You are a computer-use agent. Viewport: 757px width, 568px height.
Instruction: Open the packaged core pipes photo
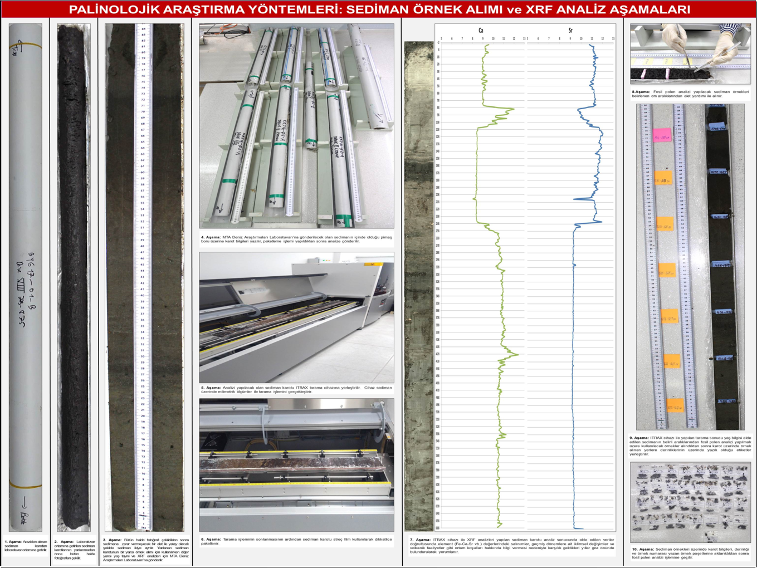(x=296, y=126)
